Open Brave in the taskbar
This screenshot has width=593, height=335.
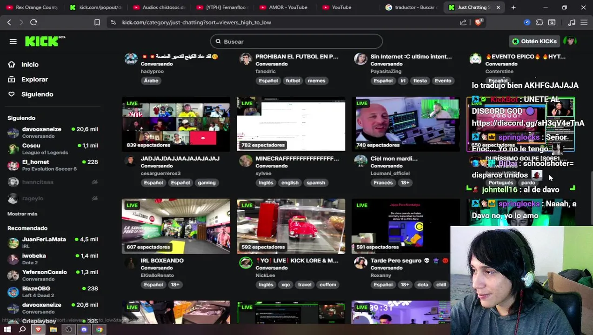pyautogui.click(x=38, y=329)
